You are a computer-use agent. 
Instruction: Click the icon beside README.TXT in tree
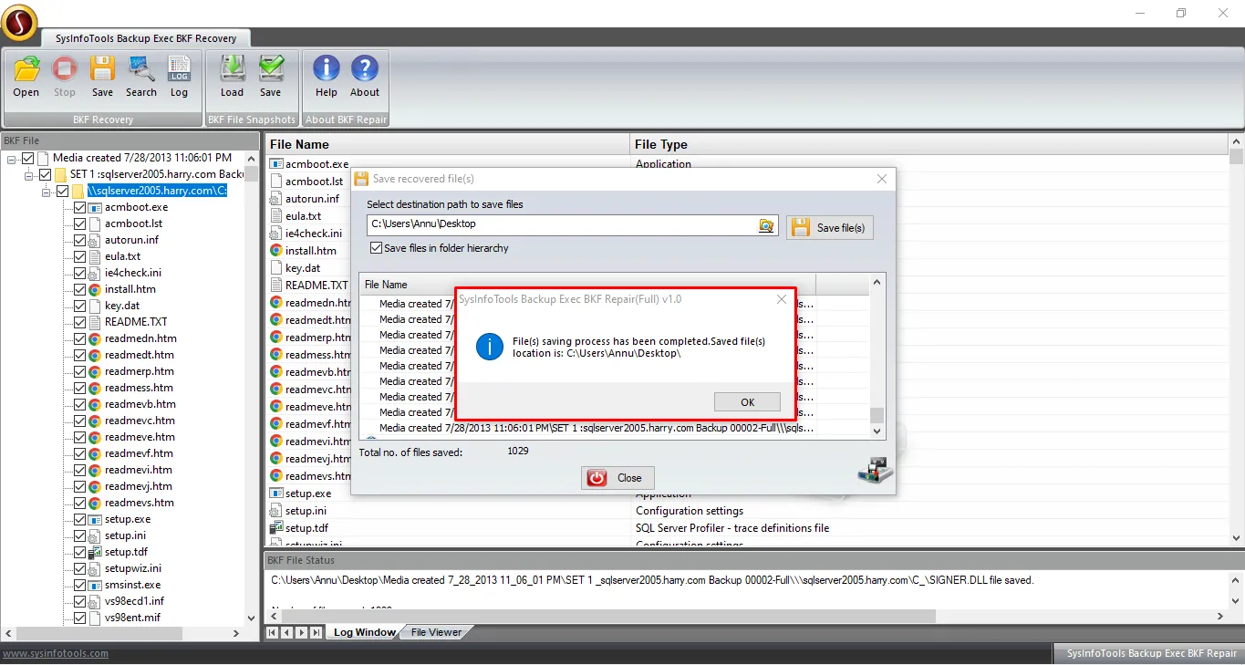(94, 322)
